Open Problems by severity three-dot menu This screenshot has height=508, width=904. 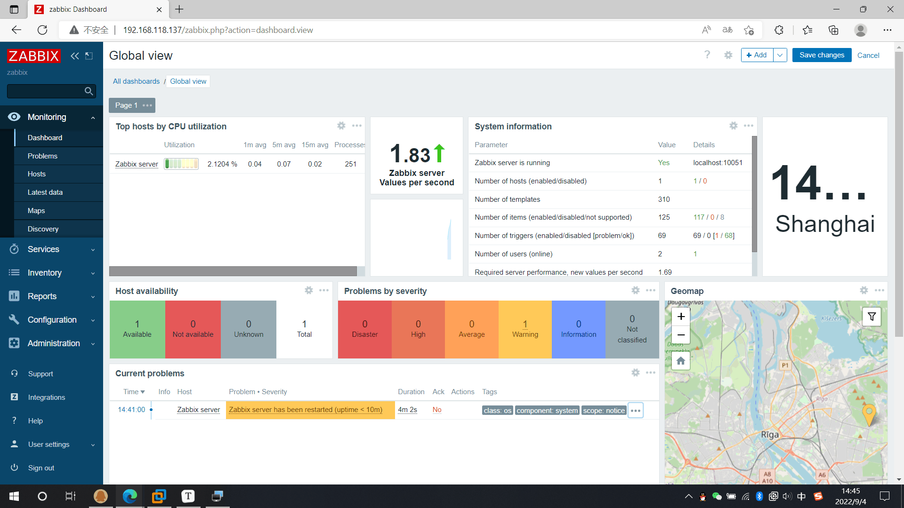(651, 290)
